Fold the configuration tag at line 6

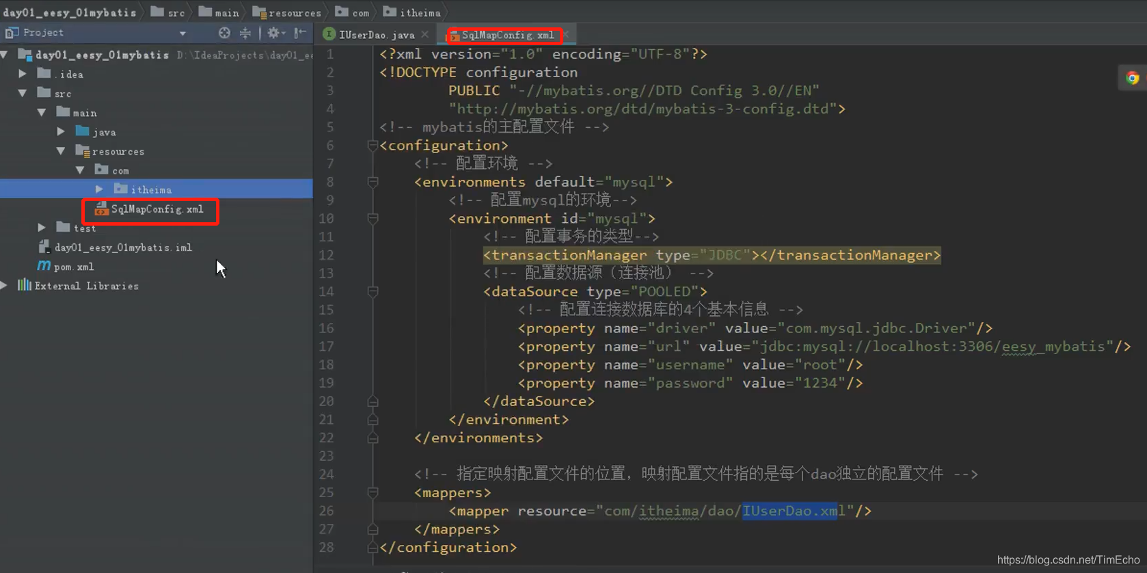pyautogui.click(x=373, y=146)
